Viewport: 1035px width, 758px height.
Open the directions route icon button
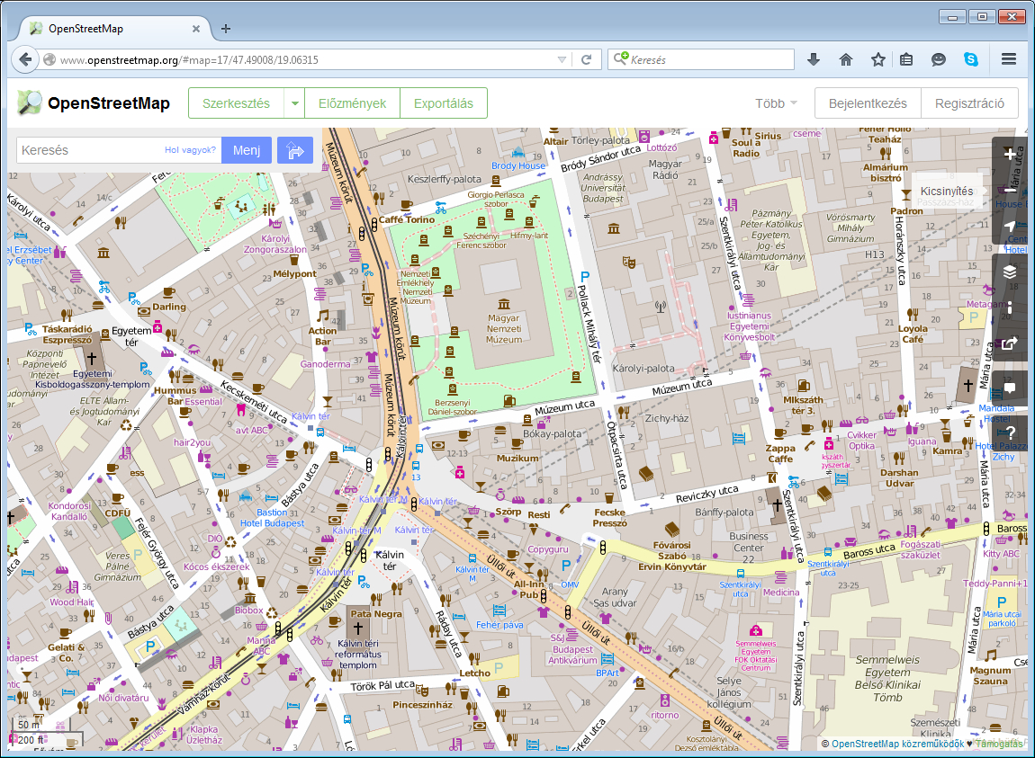(x=294, y=150)
